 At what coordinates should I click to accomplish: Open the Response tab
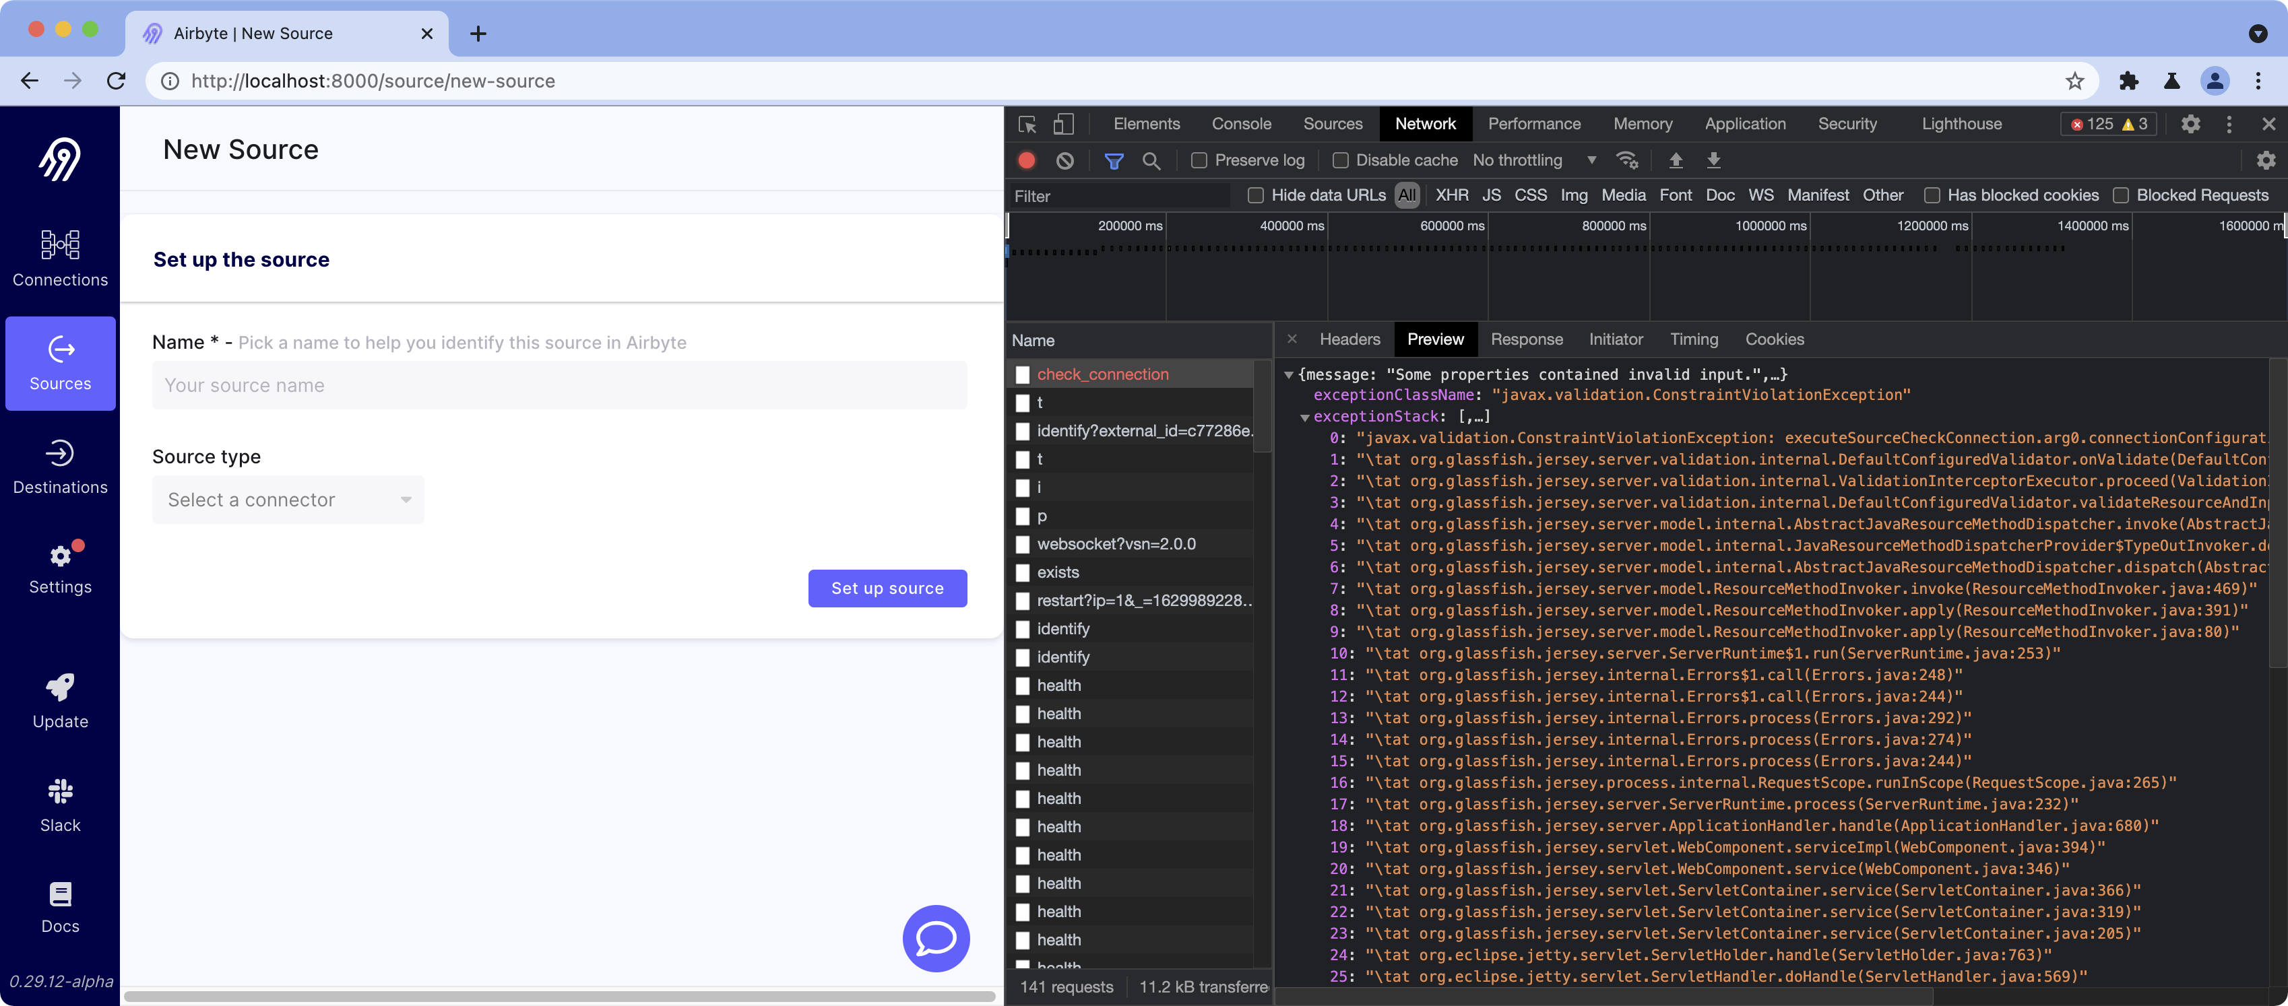pos(1526,339)
